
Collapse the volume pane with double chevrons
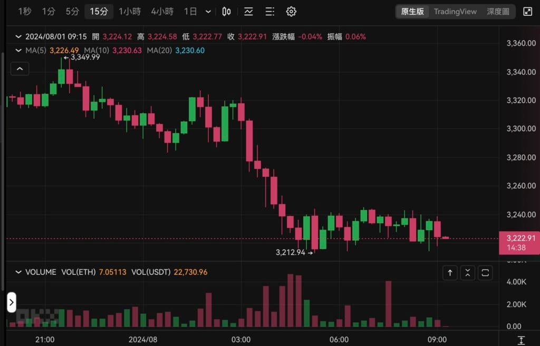coord(468,273)
